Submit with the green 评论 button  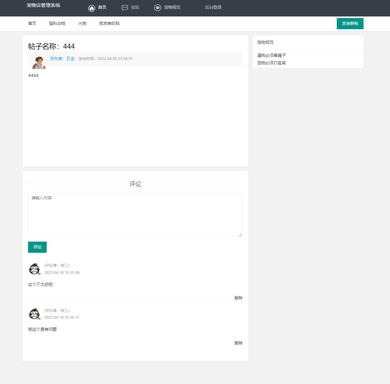37,247
